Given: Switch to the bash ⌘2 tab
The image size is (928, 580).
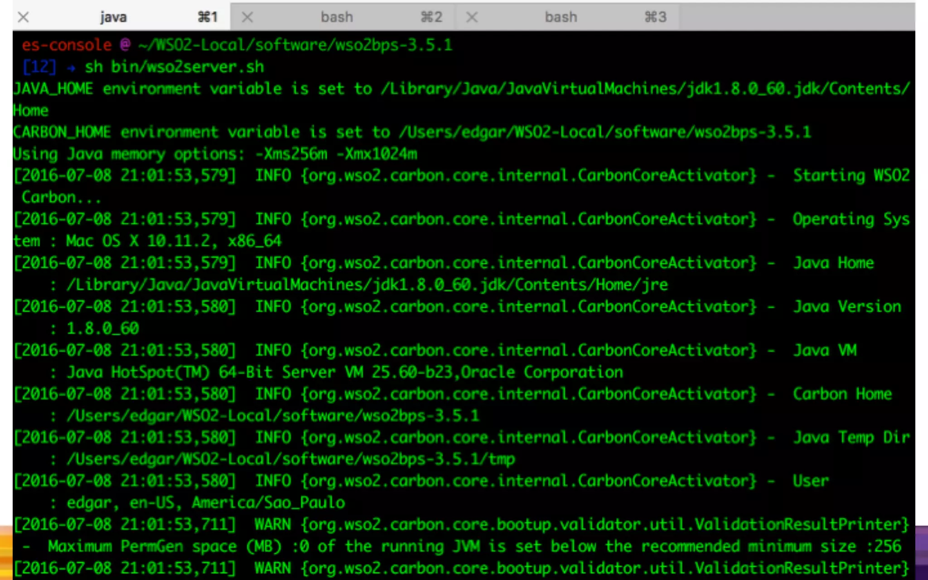Looking at the screenshot, I should [x=337, y=17].
